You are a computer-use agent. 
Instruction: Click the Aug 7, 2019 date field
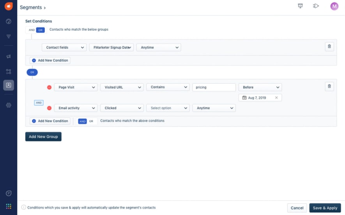[260, 98]
